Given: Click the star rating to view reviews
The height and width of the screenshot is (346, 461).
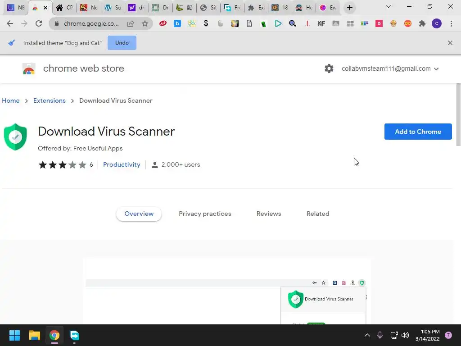Looking at the screenshot, I should 62,165.
